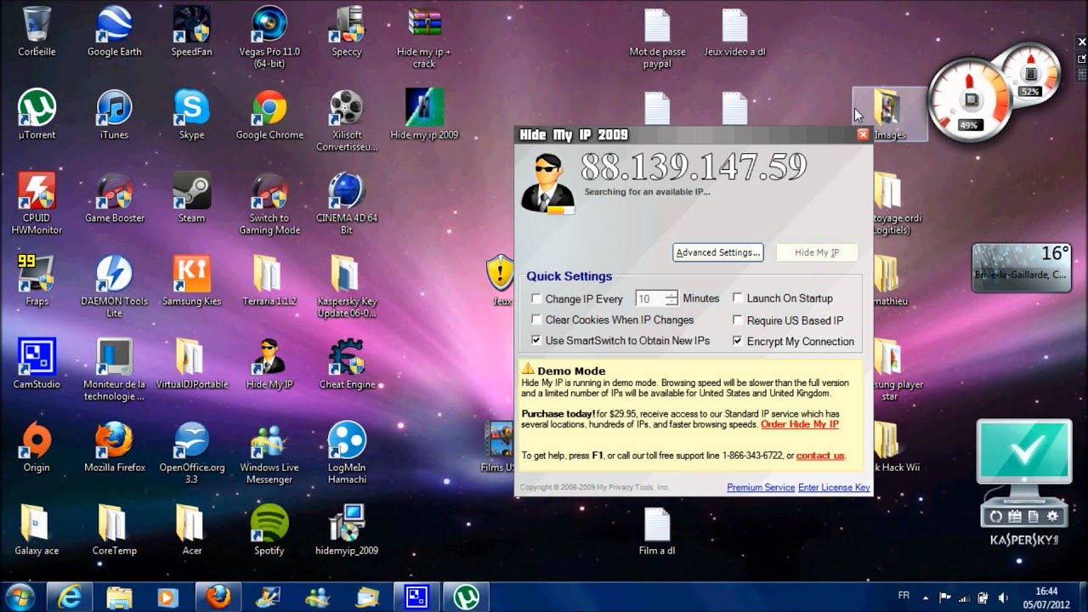Select the LogMeIn Hamachi desktop icon
Viewport: 1088px width, 612px height.
point(347,454)
